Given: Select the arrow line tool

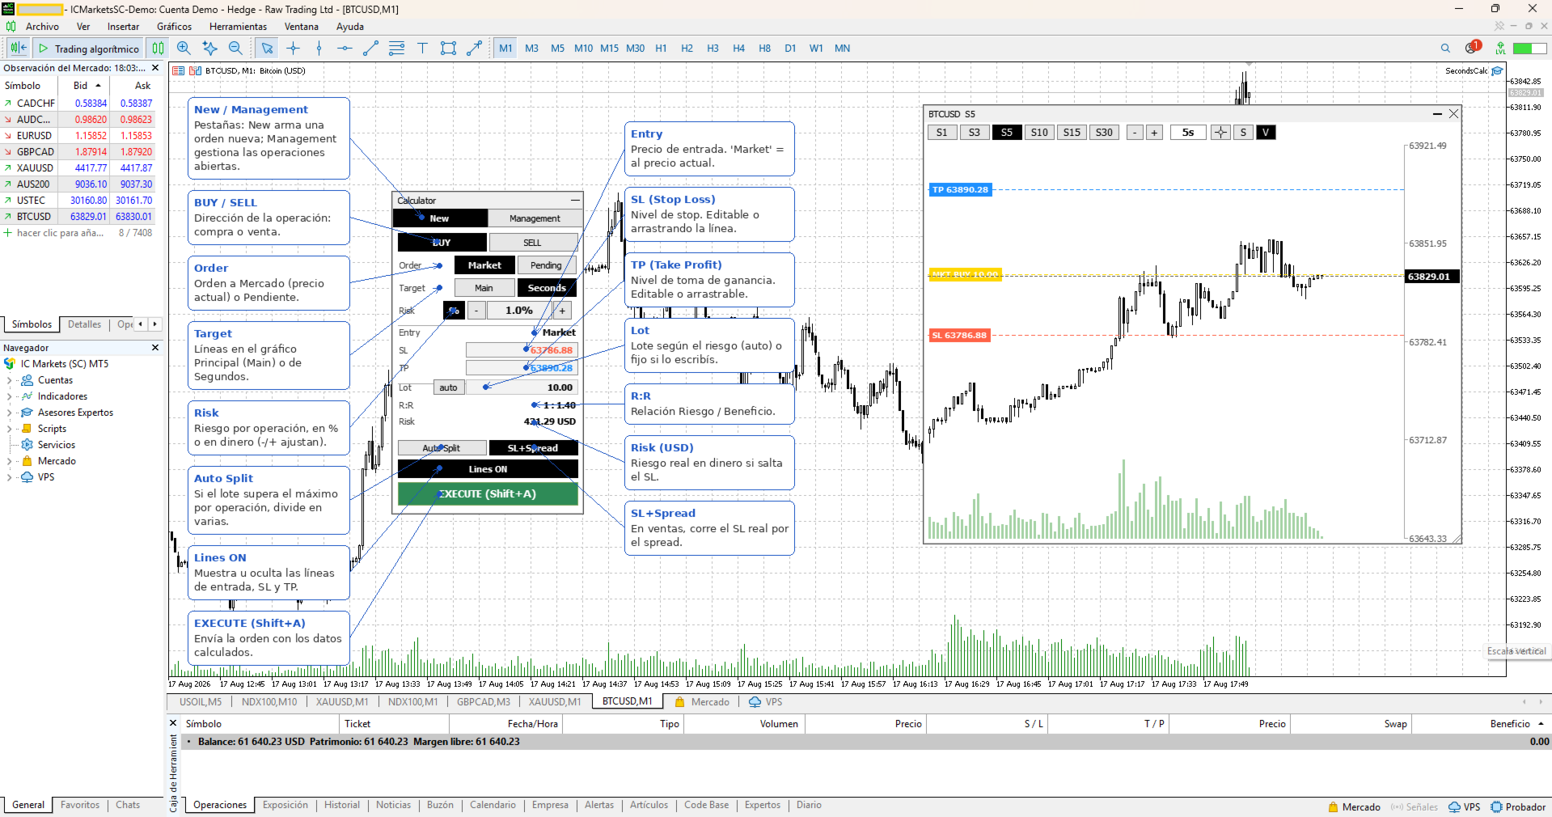Looking at the screenshot, I should (474, 49).
